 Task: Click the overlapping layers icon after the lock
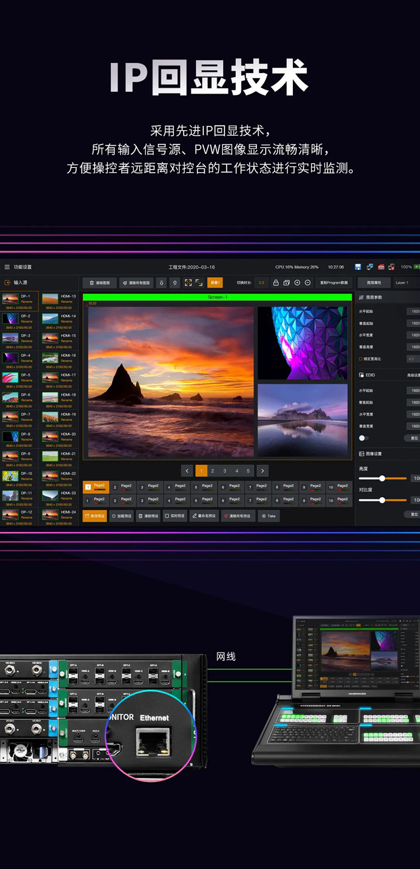click(x=286, y=282)
